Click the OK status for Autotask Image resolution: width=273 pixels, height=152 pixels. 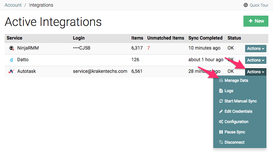231,71
